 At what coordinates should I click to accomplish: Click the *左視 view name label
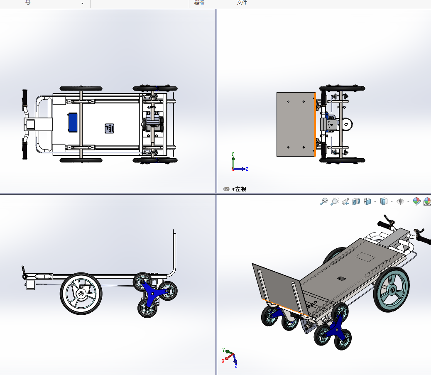239,189
